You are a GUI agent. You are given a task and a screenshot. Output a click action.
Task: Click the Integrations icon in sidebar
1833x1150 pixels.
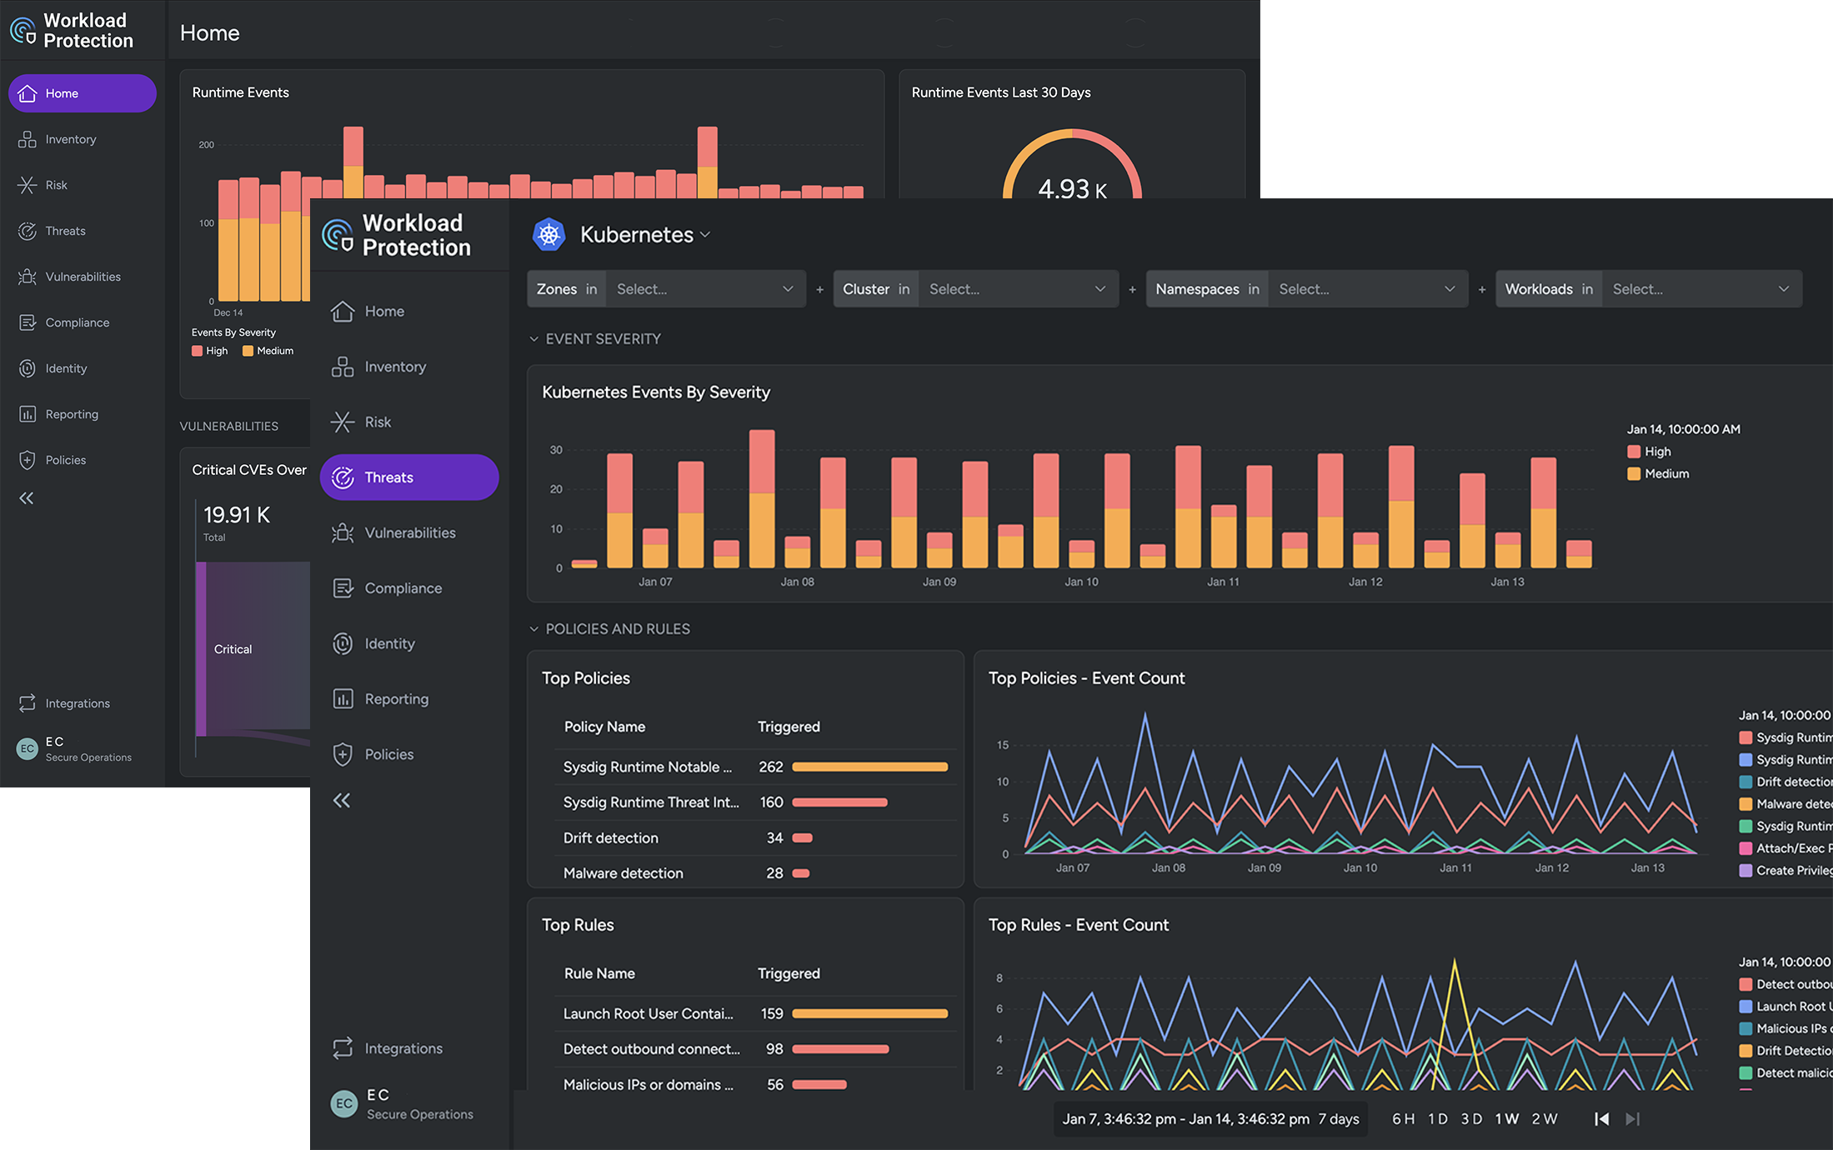[x=25, y=702]
